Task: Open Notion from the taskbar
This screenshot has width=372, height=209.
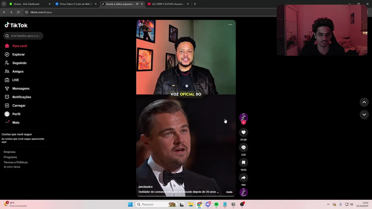Action: click(233, 204)
